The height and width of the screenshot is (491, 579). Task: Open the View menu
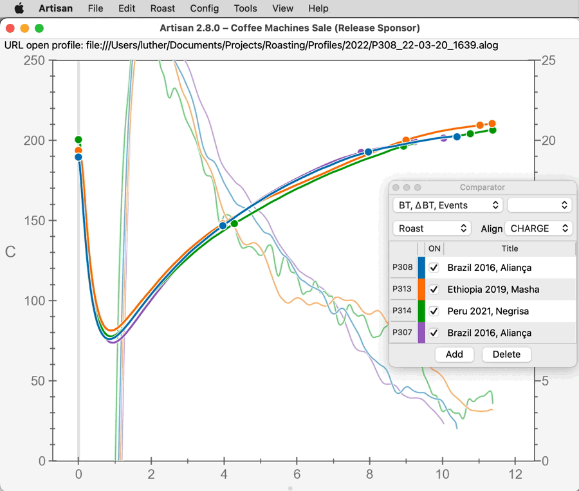[x=282, y=8]
